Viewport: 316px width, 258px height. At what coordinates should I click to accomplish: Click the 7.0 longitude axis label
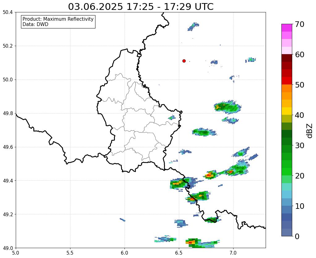[x=234, y=253]
